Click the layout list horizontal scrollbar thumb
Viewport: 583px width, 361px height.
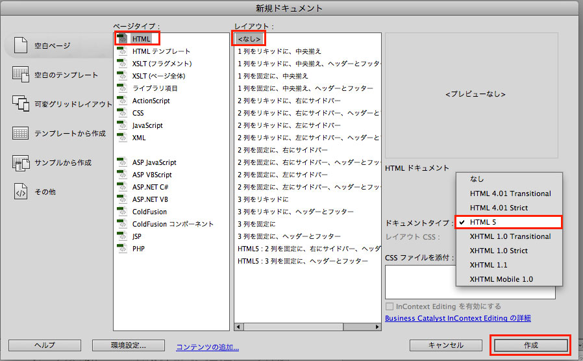coord(293,327)
